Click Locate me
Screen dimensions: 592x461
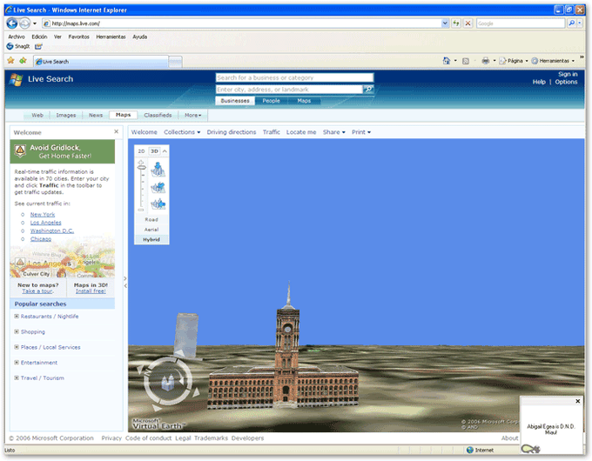301,132
